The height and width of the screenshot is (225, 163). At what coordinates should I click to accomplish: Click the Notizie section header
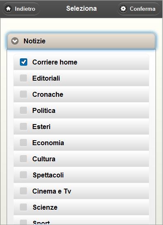click(81, 41)
